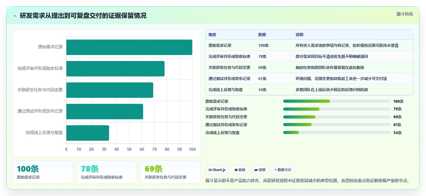This screenshot has height=196, width=426.
Task: Click the 关联研发任务与代码变更 chart bar
Action: tap(110, 90)
